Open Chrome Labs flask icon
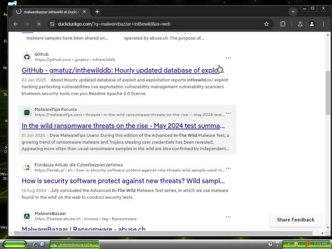The image size is (332, 249). [x=300, y=24]
